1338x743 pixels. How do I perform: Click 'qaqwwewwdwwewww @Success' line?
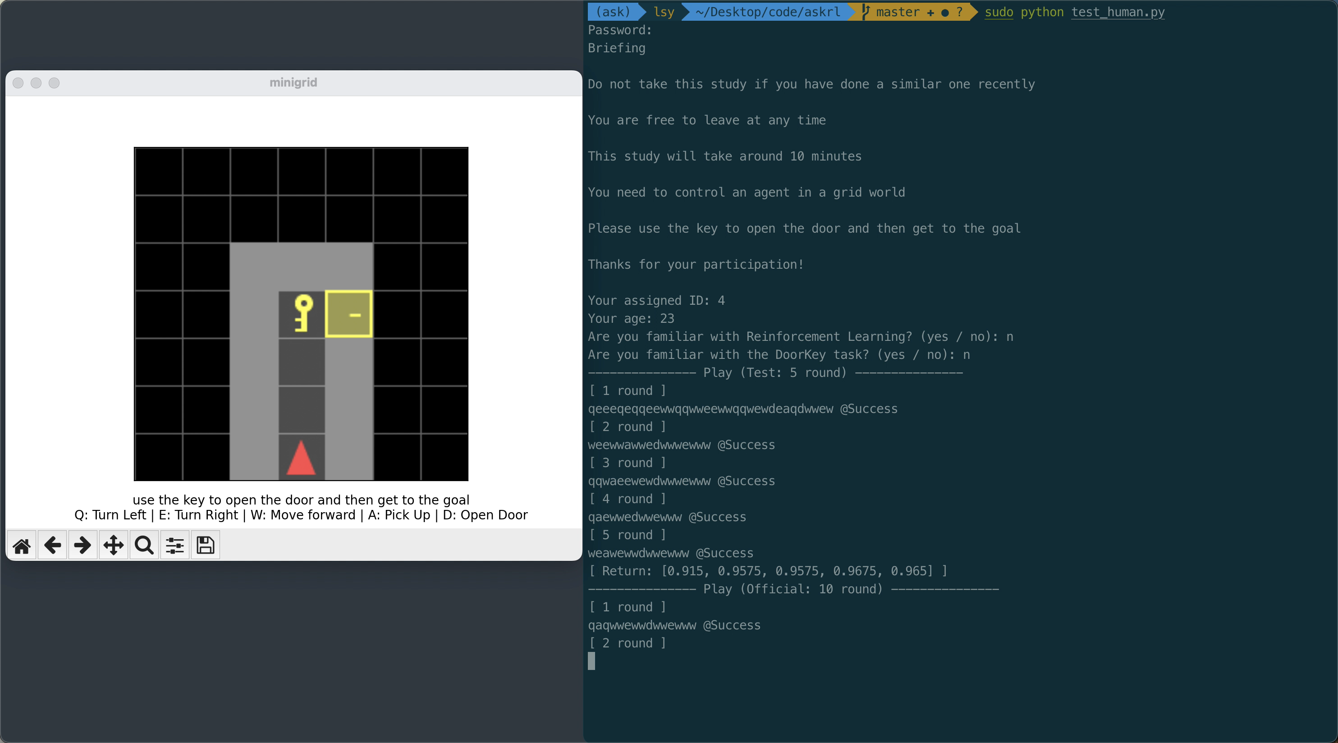click(x=674, y=625)
